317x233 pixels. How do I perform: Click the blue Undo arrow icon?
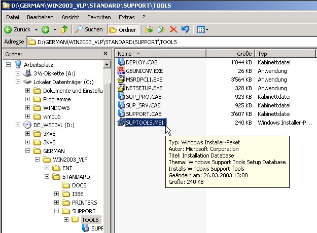point(186,29)
